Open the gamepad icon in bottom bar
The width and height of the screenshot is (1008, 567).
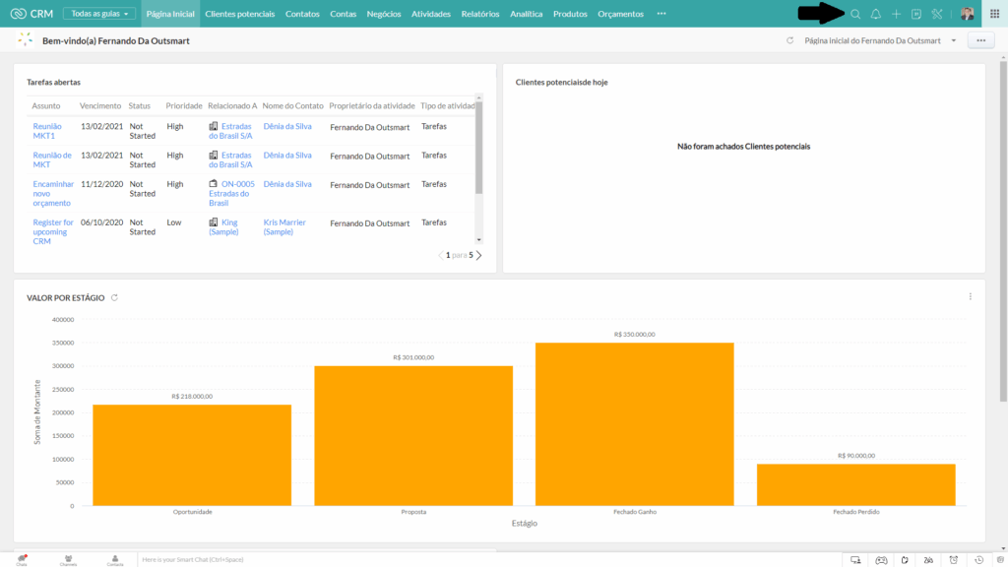tap(881, 560)
